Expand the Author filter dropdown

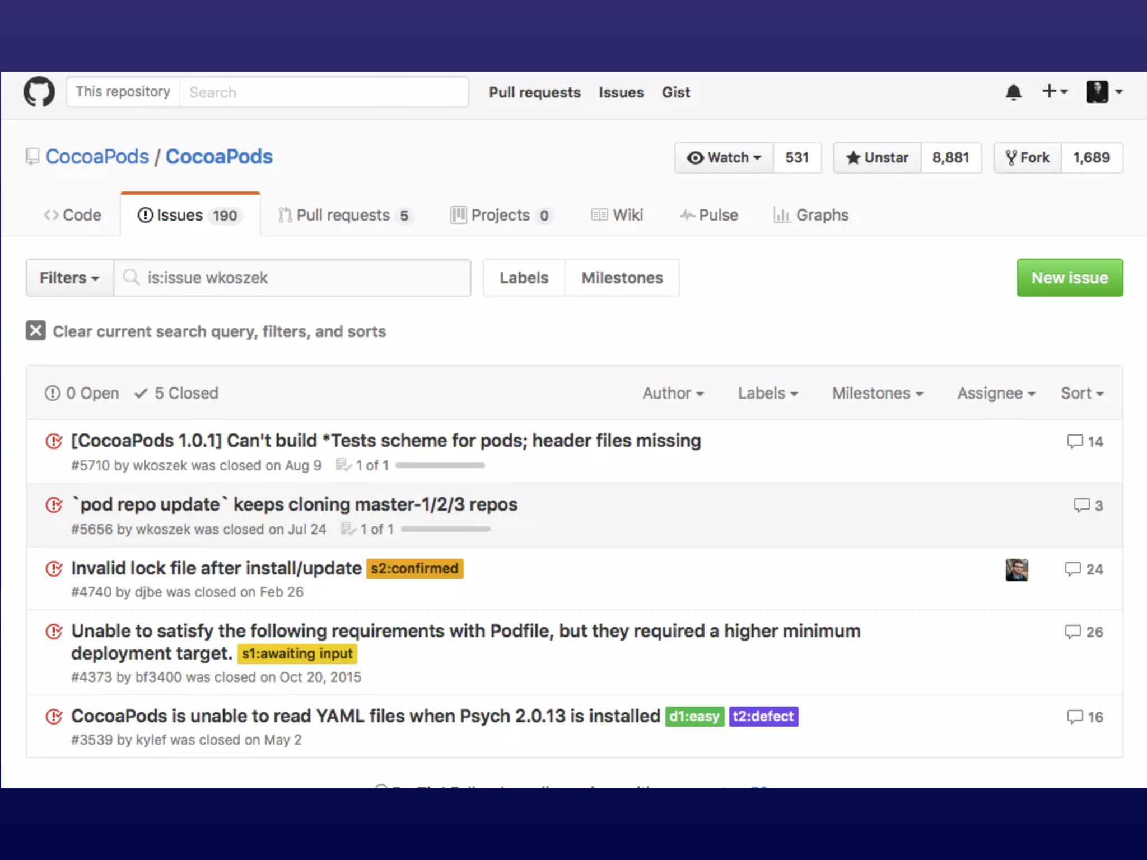673,393
